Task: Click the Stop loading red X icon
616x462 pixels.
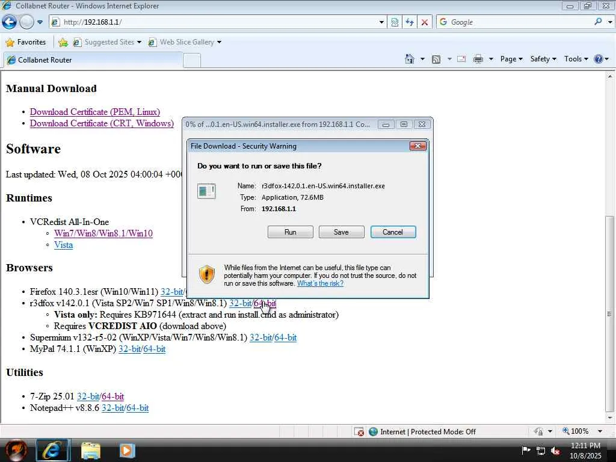Action: 425,22
